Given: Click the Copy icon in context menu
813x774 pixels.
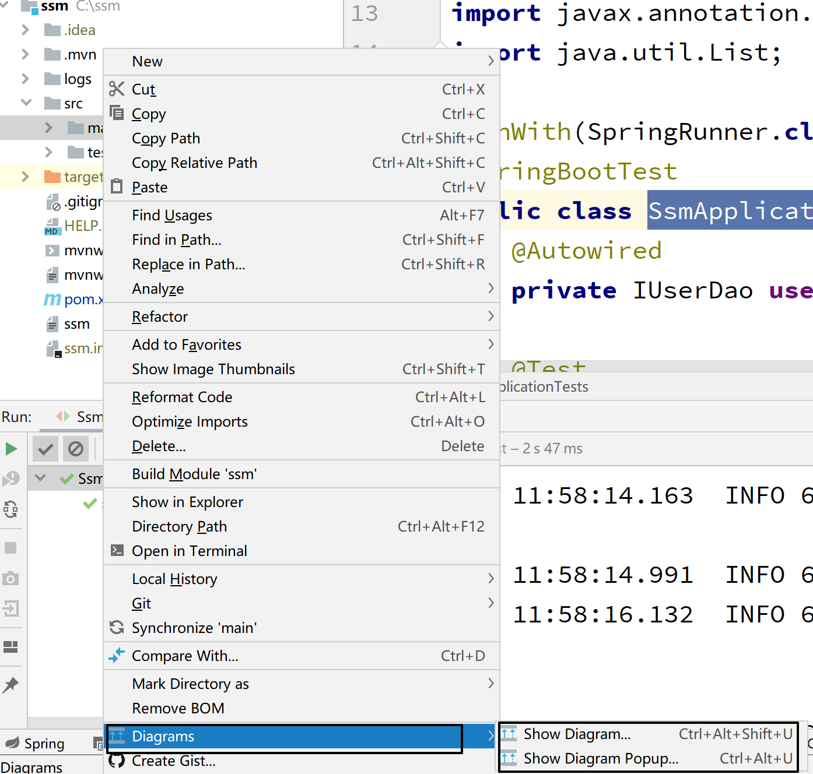Looking at the screenshot, I should tap(117, 112).
